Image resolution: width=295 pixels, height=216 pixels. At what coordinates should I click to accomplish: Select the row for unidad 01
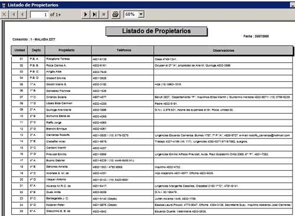pyautogui.click(x=152, y=59)
